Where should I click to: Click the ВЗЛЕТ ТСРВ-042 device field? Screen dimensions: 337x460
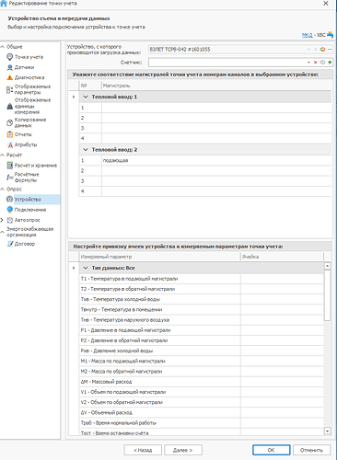pos(227,50)
